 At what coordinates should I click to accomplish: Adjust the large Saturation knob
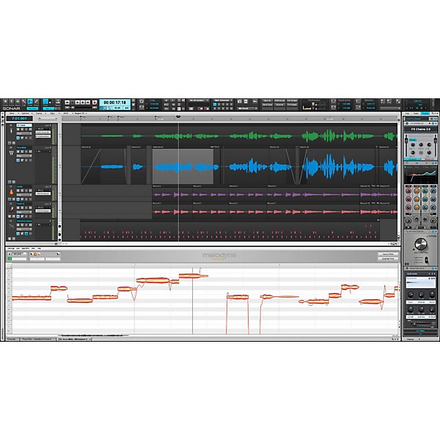click(x=420, y=244)
